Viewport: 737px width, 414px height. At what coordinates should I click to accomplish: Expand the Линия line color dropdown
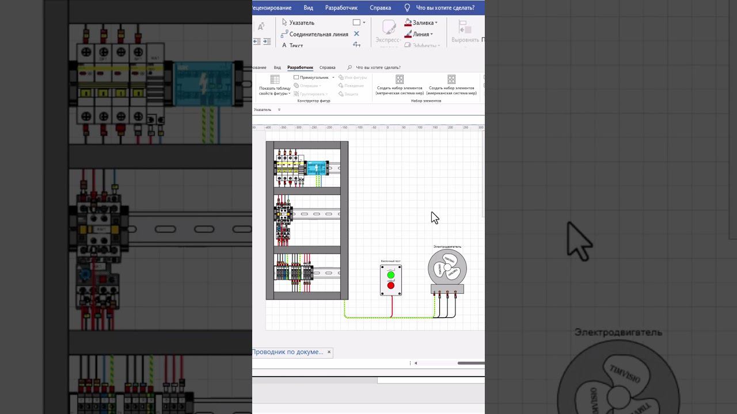point(431,34)
